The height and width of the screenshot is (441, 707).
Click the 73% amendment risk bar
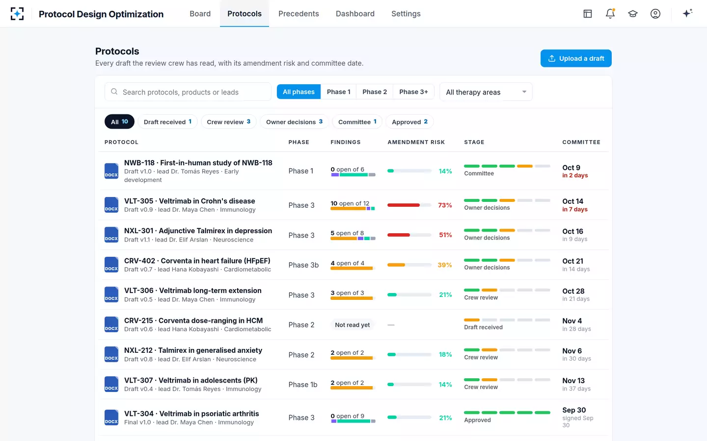409,205
